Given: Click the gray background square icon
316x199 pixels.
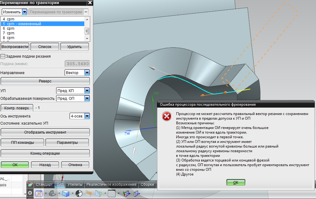Looking at the screenshot, I should pos(111,193).
